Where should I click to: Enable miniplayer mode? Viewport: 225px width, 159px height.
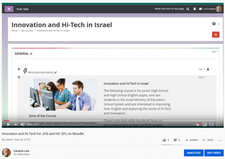pyautogui.click(x=204, y=124)
